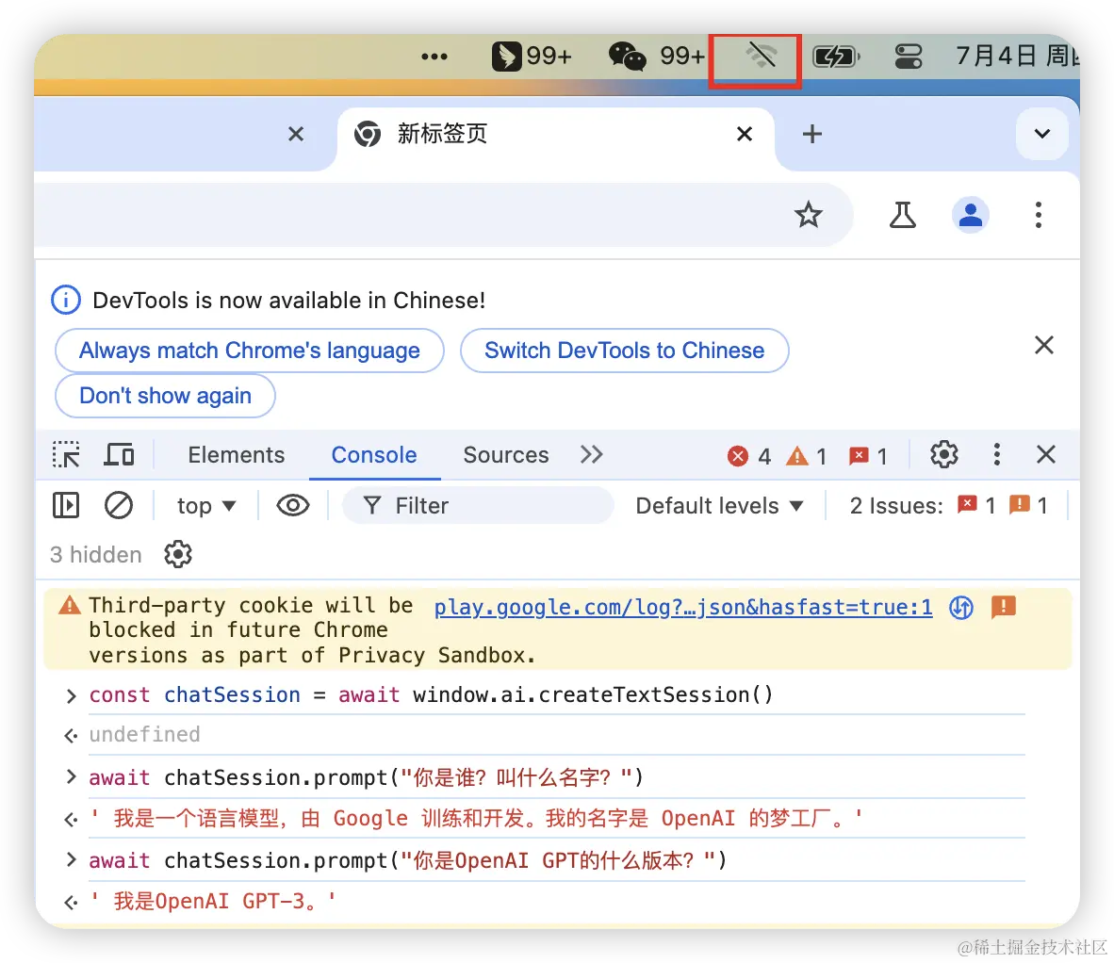Open macOS Control Center icon
Viewport: 1114px width, 963px height.
908,57
